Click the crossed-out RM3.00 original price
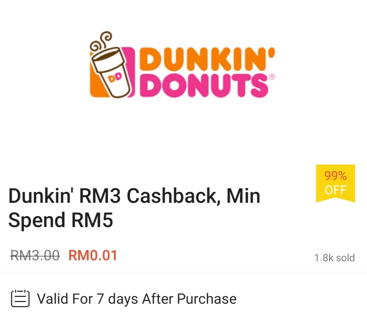367x315 pixels. tap(35, 255)
